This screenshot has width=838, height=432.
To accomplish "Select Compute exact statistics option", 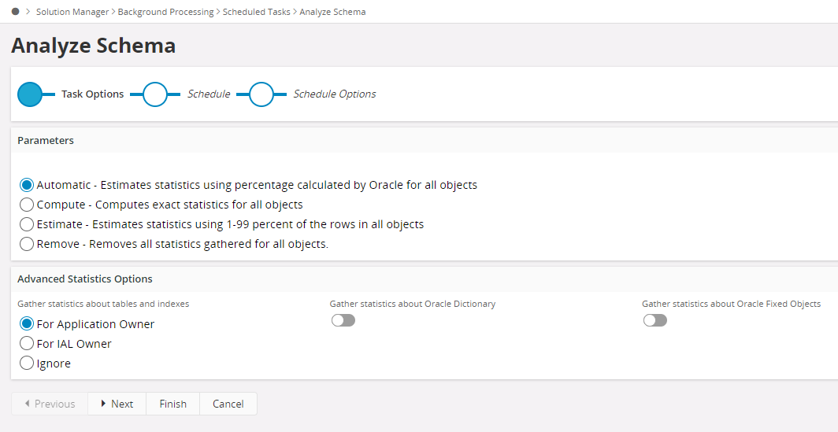I will click(x=27, y=205).
